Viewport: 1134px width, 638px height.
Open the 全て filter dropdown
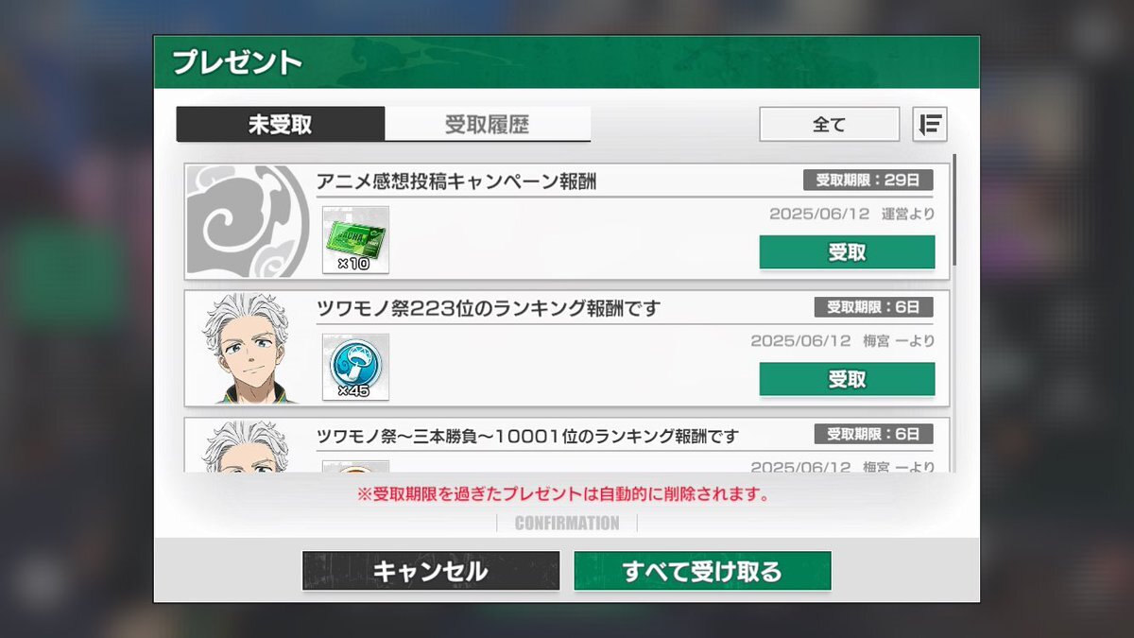click(830, 124)
